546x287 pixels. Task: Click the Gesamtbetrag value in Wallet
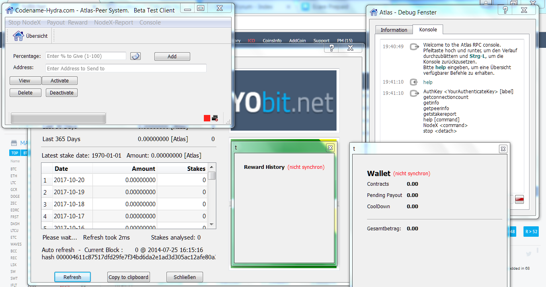413,229
